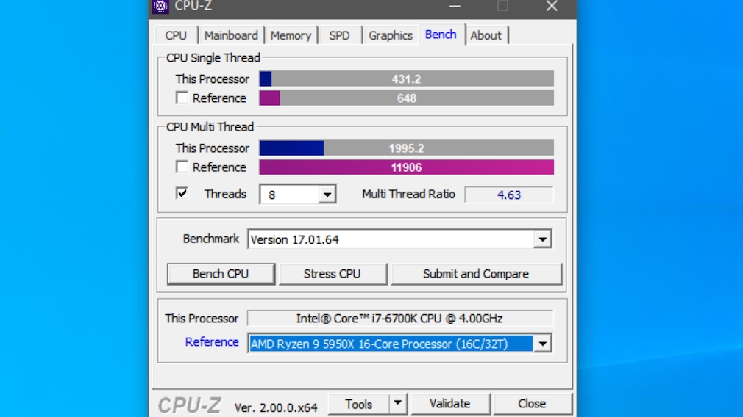Switch to the CPU tab
Screen dimensions: 743x417
click(176, 35)
